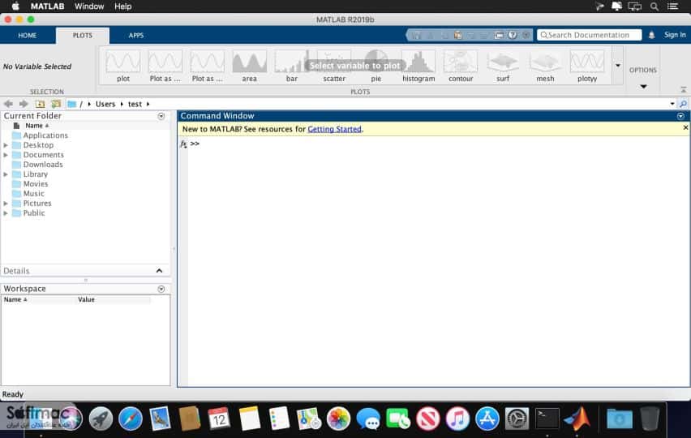Collapse the Details panel chevron
This screenshot has height=438, width=691.
click(160, 271)
